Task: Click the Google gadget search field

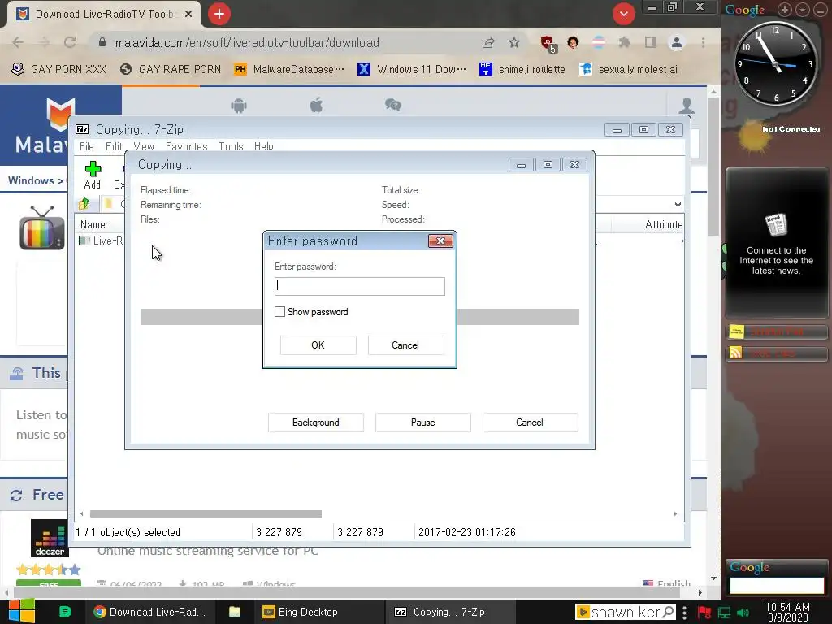Action: 777,585
